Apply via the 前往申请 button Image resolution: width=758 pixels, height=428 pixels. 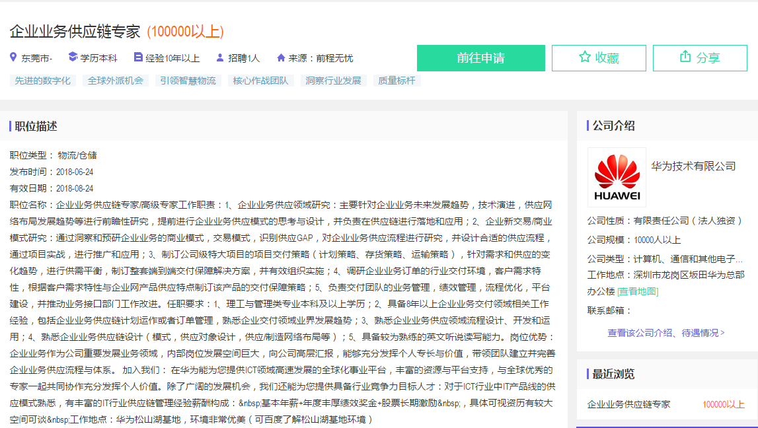pyautogui.click(x=481, y=58)
